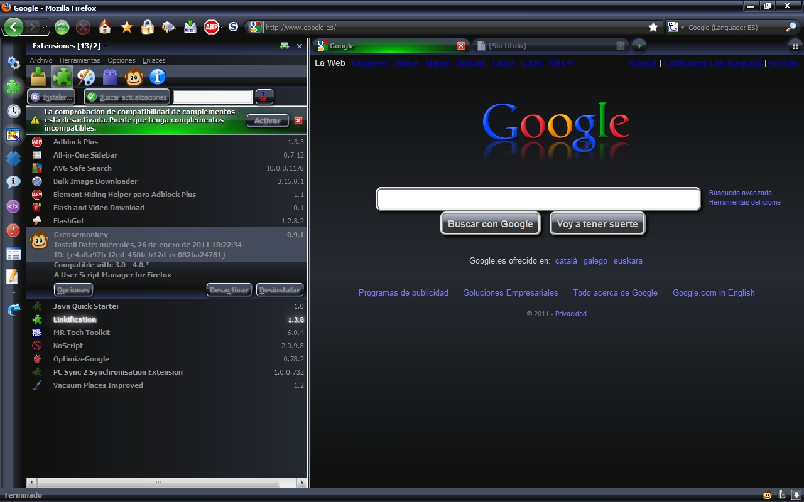Click the NoScript S toolbar icon
The height and width of the screenshot is (502, 804).
tap(234, 27)
